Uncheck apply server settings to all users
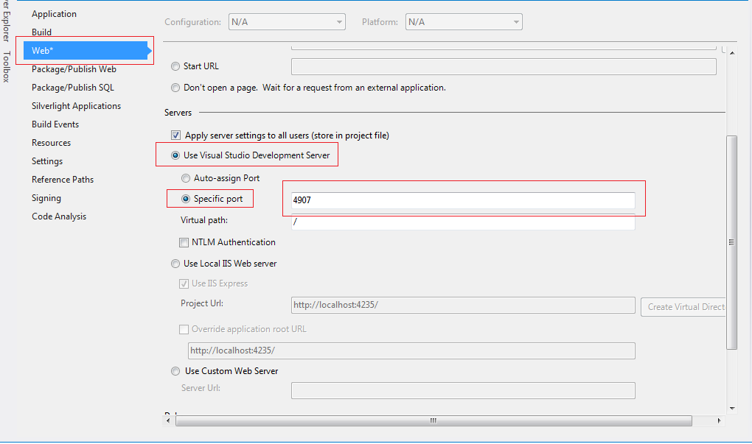This screenshot has width=752, height=444. pyautogui.click(x=175, y=135)
